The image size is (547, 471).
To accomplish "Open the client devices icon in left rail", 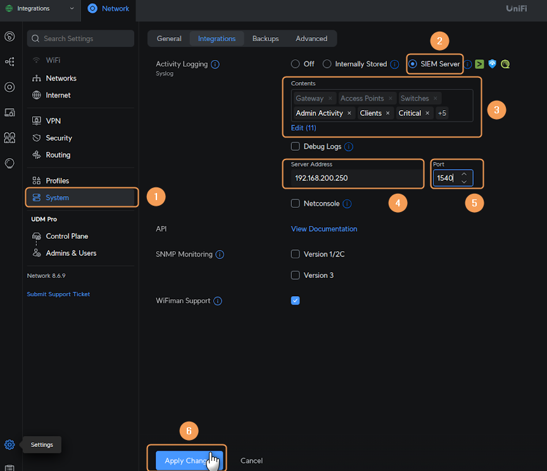I will point(9,113).
